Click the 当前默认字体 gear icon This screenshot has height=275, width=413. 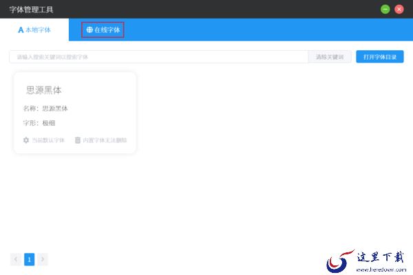(x=26, y=140)
